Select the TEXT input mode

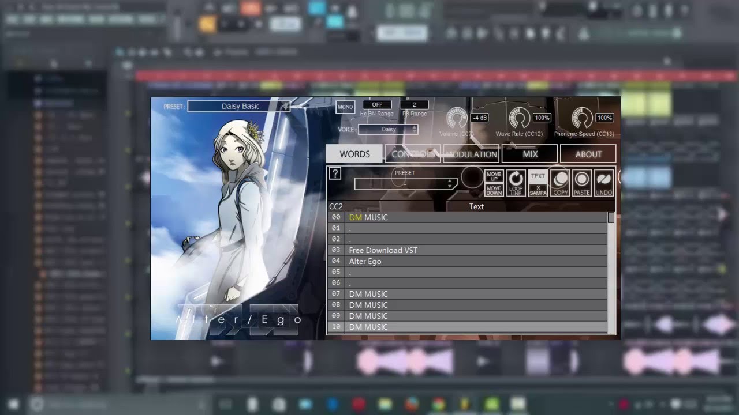[538, 176]
